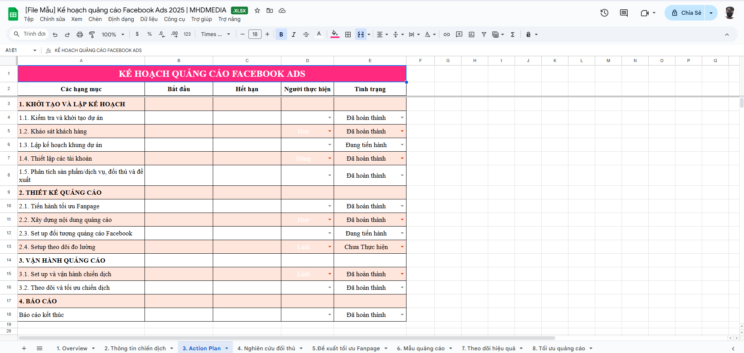Open borders tool

[348, 35]
